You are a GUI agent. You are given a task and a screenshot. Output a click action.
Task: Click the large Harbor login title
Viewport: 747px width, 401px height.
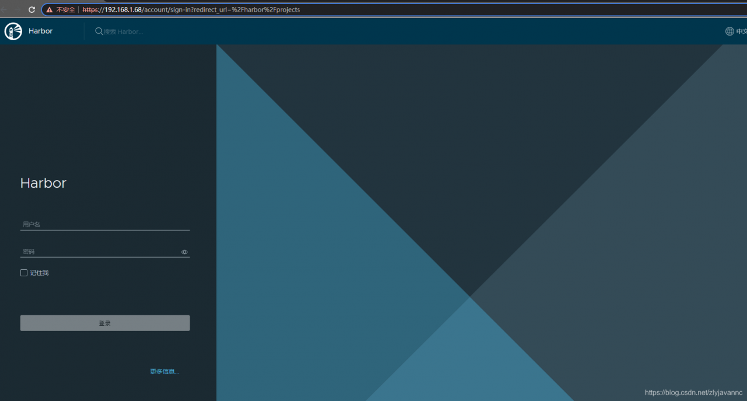pos(43,183)
